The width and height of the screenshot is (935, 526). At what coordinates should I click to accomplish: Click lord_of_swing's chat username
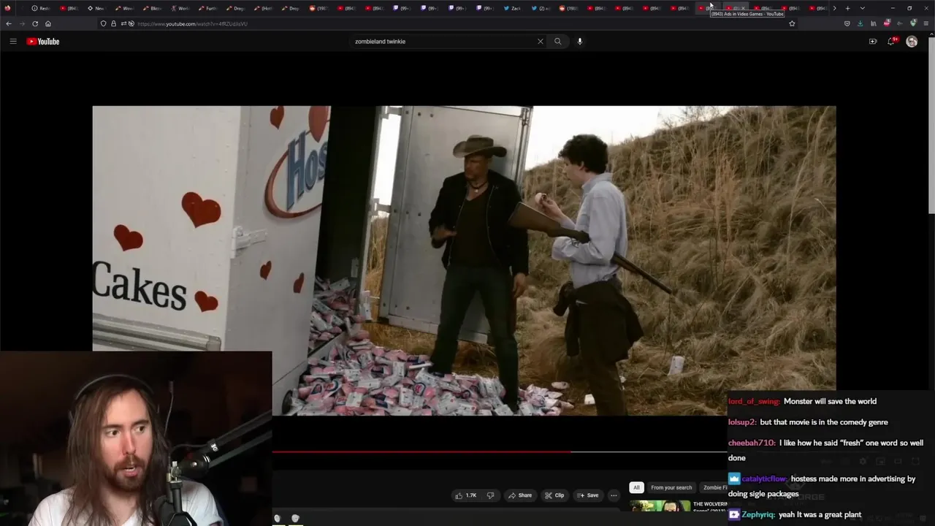point(753,401)
